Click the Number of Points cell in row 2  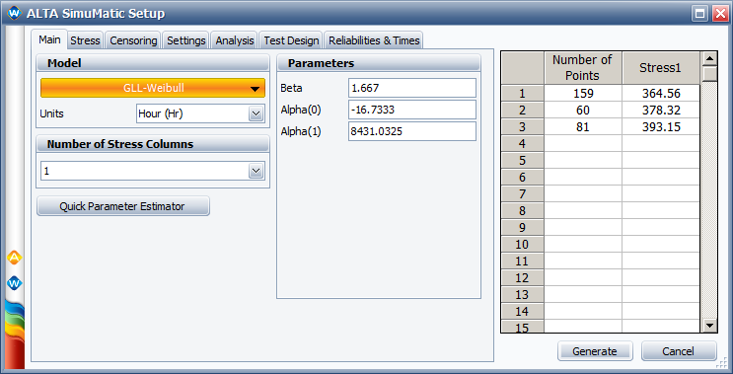click(x=583, y=110)
